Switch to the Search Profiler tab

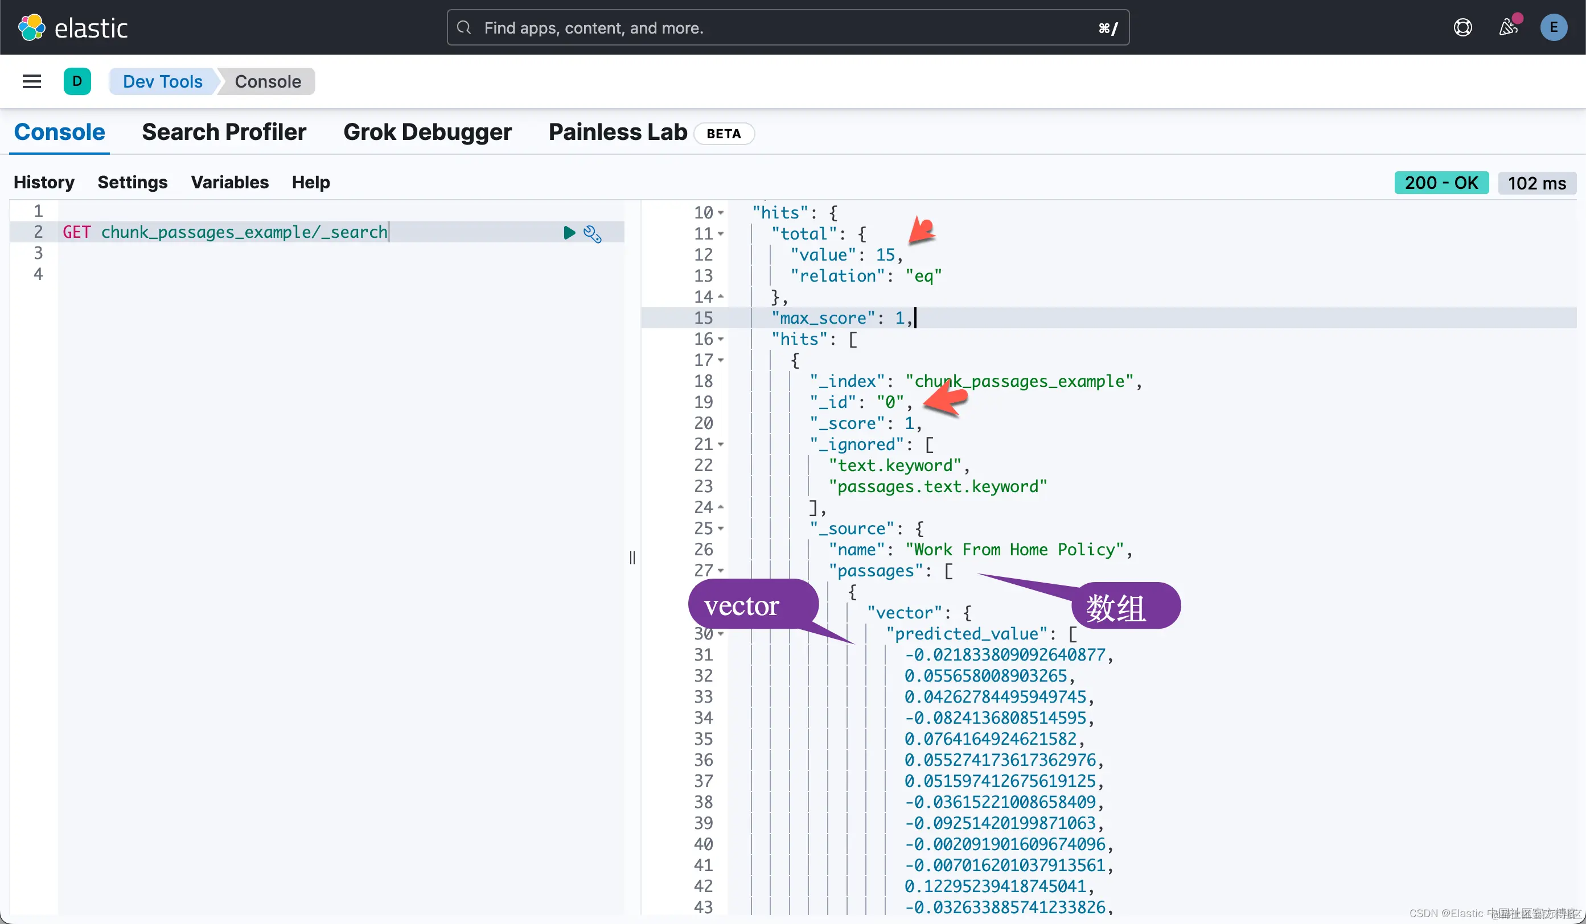tap(224, 132)
